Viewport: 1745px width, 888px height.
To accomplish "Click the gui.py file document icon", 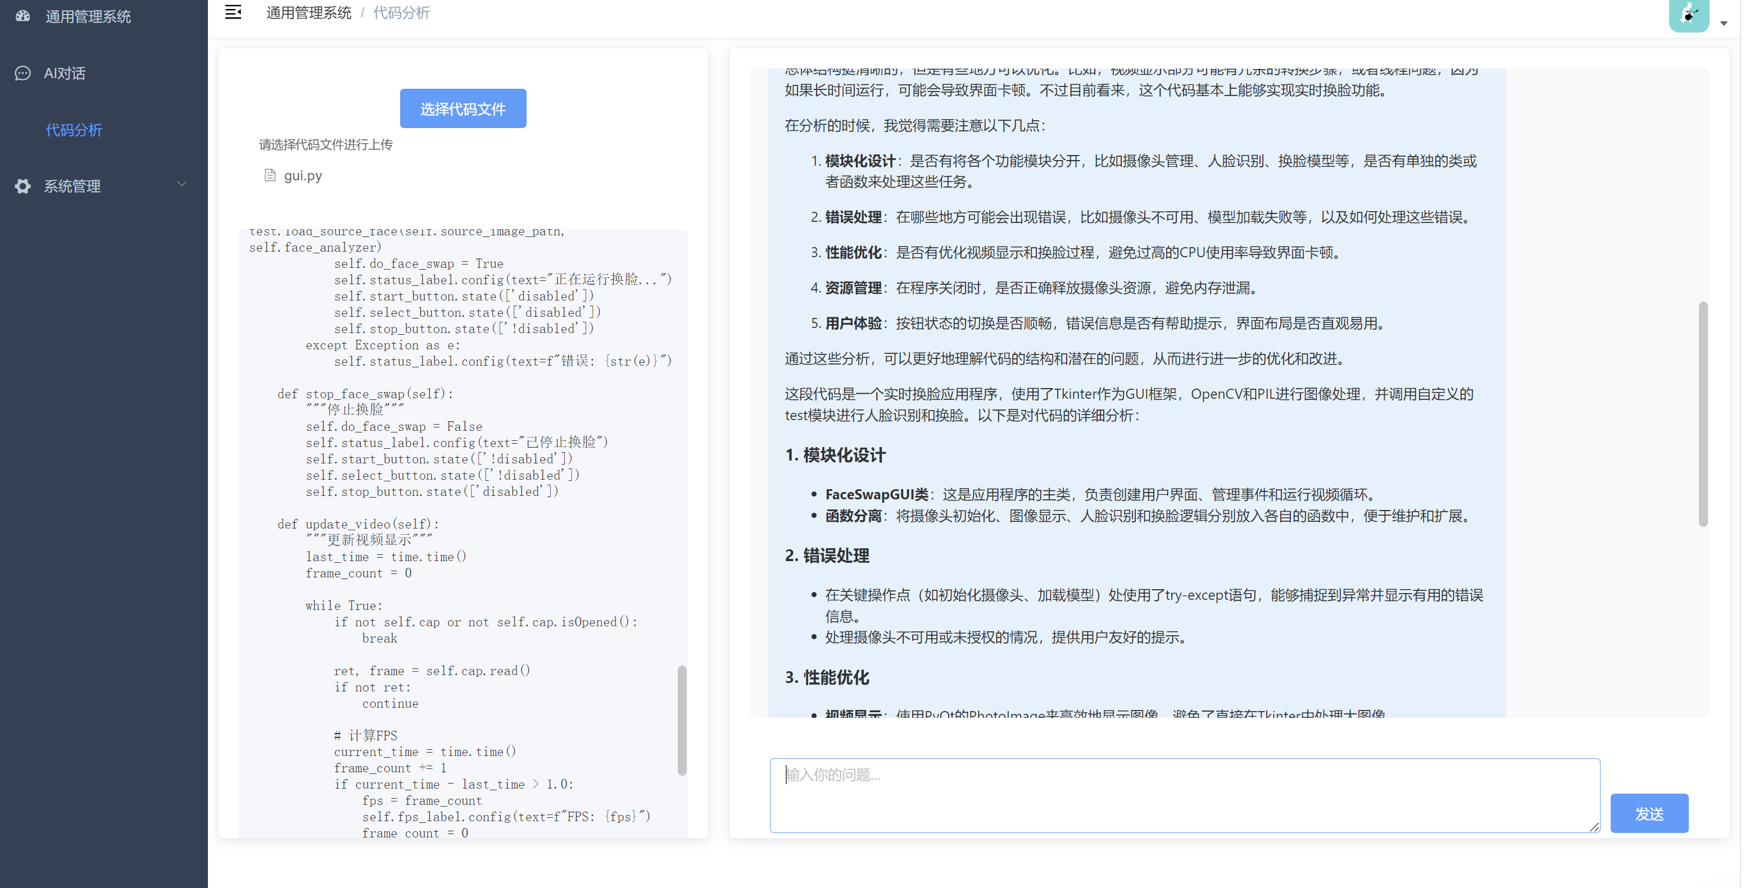I will tap(270, 175).
